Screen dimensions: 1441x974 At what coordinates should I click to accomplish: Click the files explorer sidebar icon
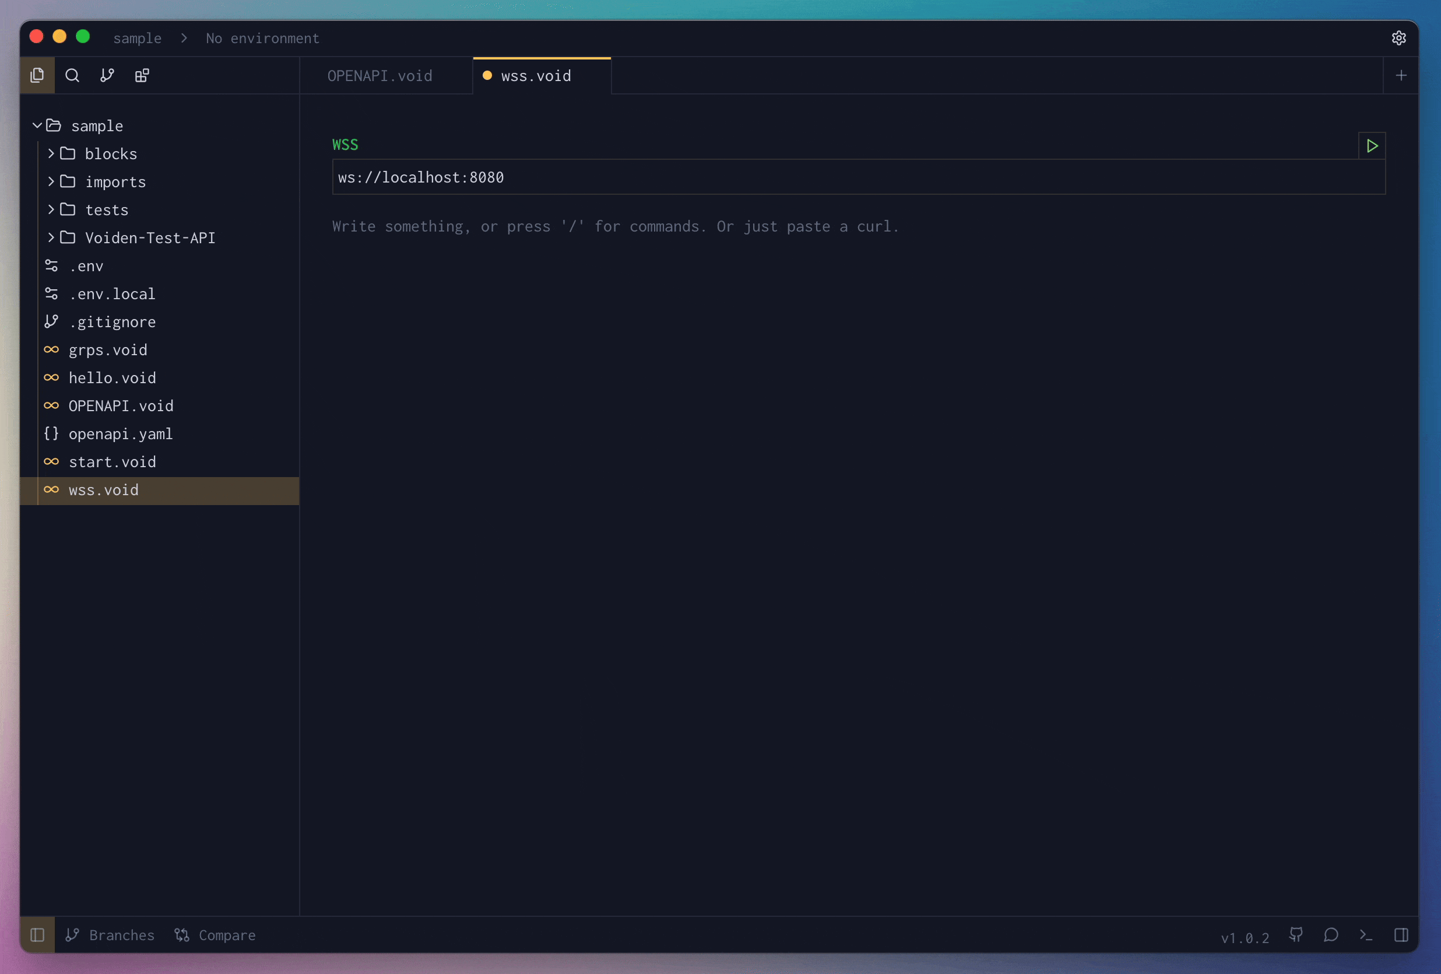click(37, 76)
